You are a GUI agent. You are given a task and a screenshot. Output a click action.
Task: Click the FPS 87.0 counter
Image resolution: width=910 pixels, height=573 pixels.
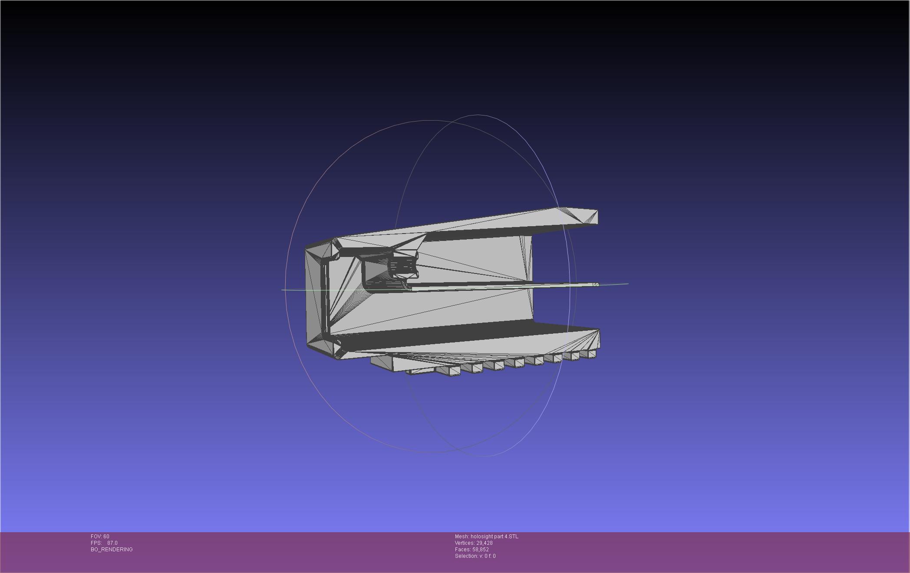tap(104, 543)
